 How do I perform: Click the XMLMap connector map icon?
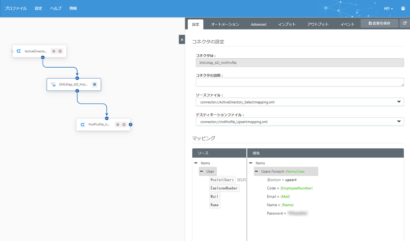[53, 84]
